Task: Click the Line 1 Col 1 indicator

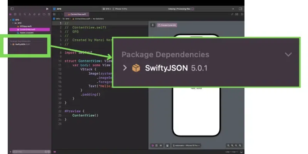Action: point(231,152)
